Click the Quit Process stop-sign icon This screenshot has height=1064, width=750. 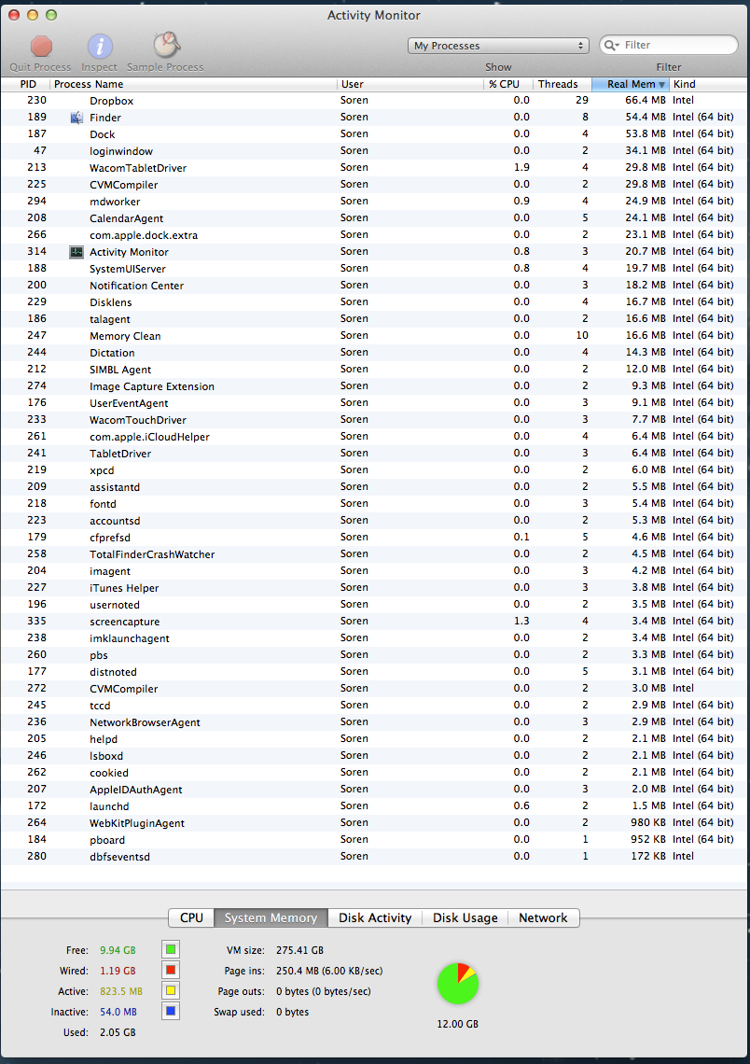[41, 46]
